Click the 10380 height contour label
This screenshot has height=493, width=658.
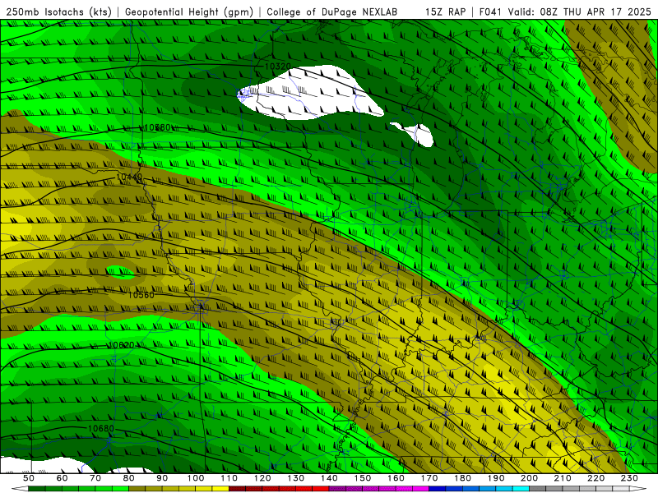click(157, 127)
